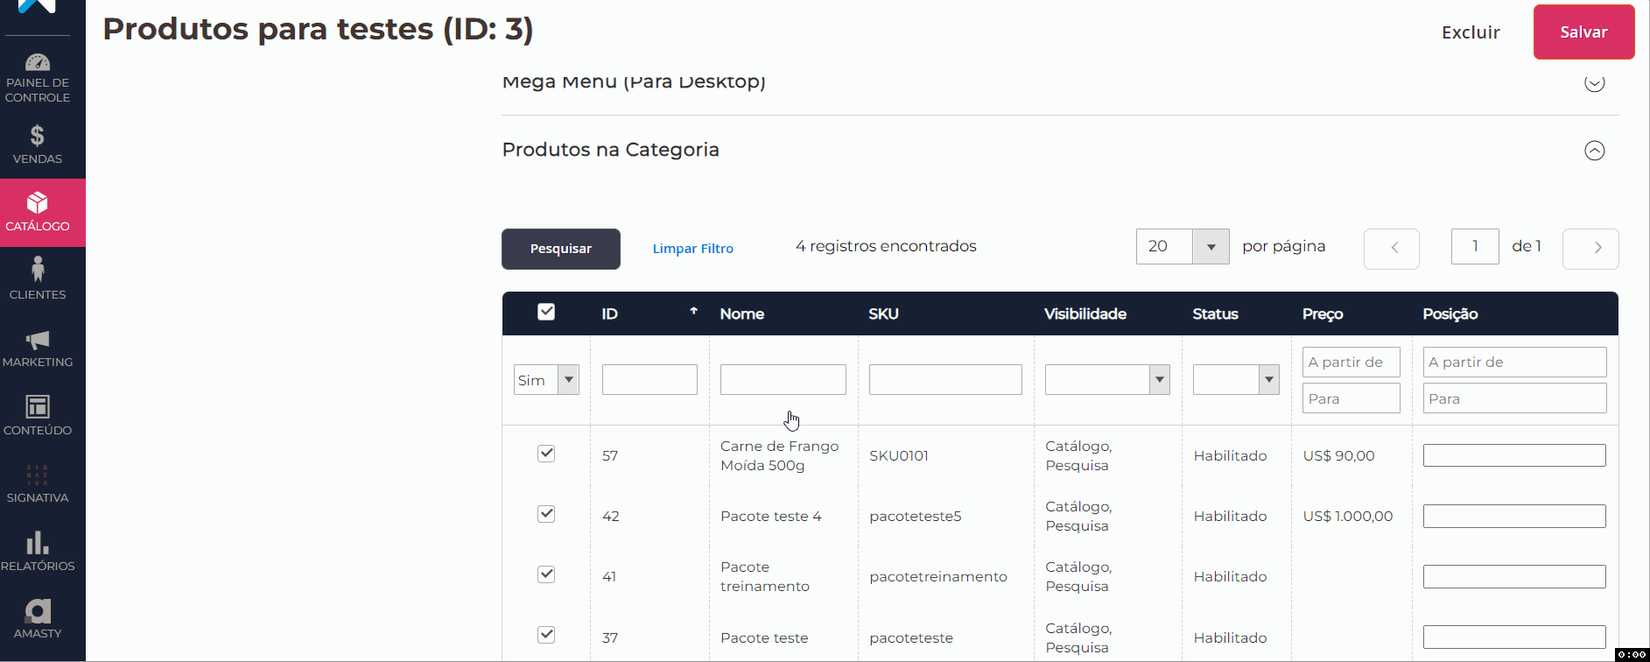
Task: Open the Amasty icon menu
Action: pos(38,611)
